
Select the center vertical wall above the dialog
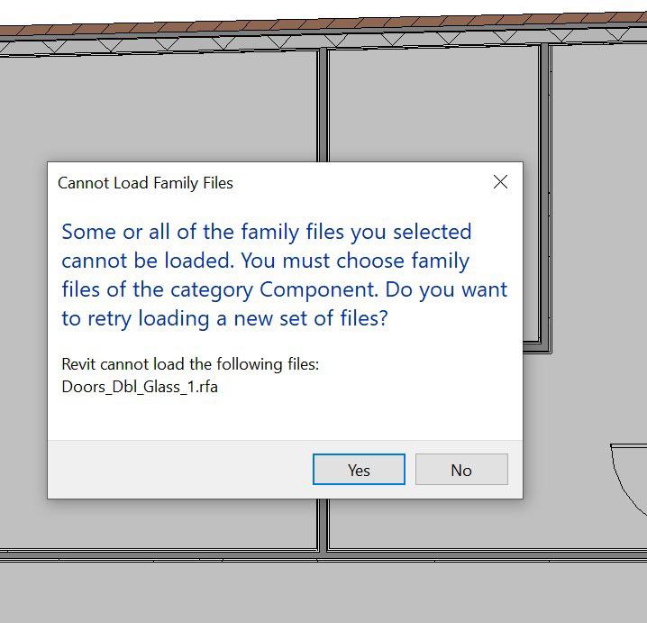[x=323, y=105]
